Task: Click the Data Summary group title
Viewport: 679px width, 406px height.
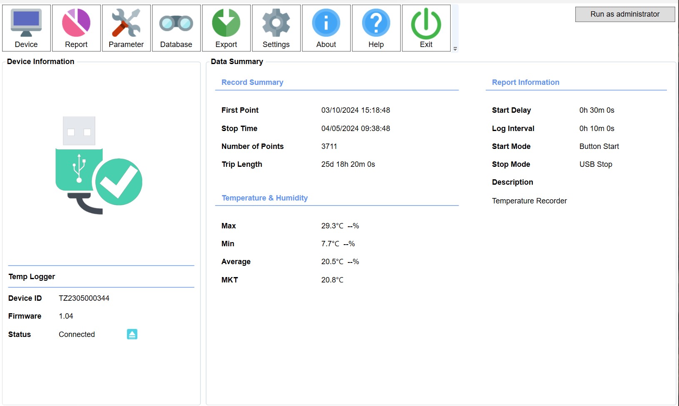Action: [237, 62]
